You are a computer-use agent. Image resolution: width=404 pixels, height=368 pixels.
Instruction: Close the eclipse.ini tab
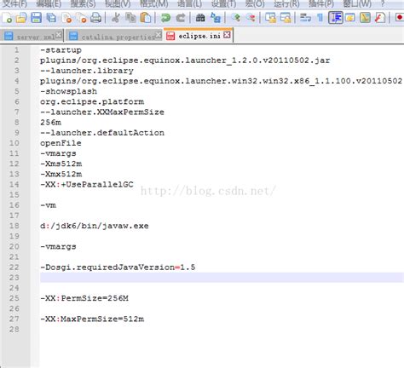point(227,35)
